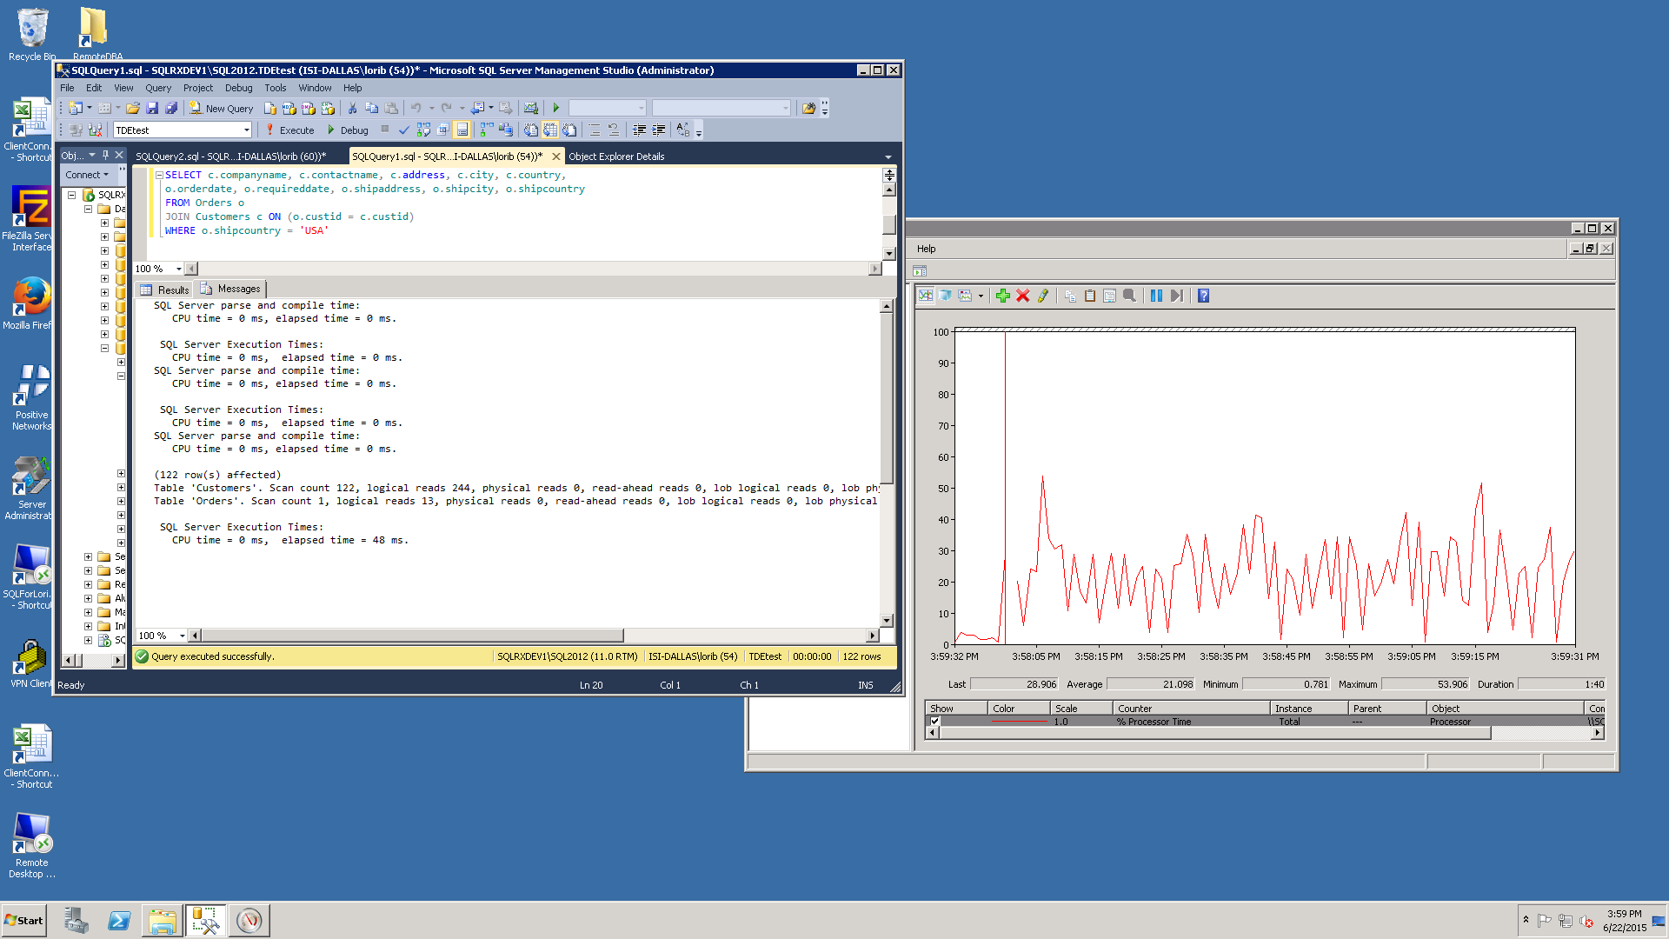The height and width of the screenshot is (939, 1669).
Task: Decrease indent of the selected query lines
Action: (640, 130)
